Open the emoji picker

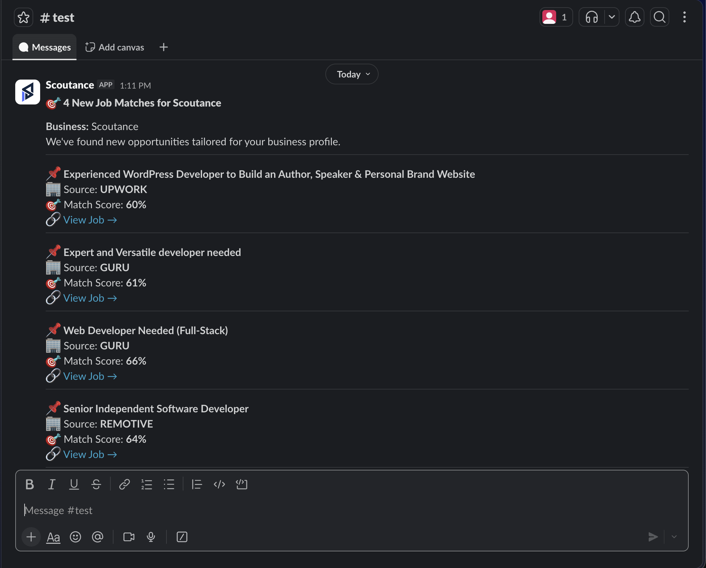(75, 537)
